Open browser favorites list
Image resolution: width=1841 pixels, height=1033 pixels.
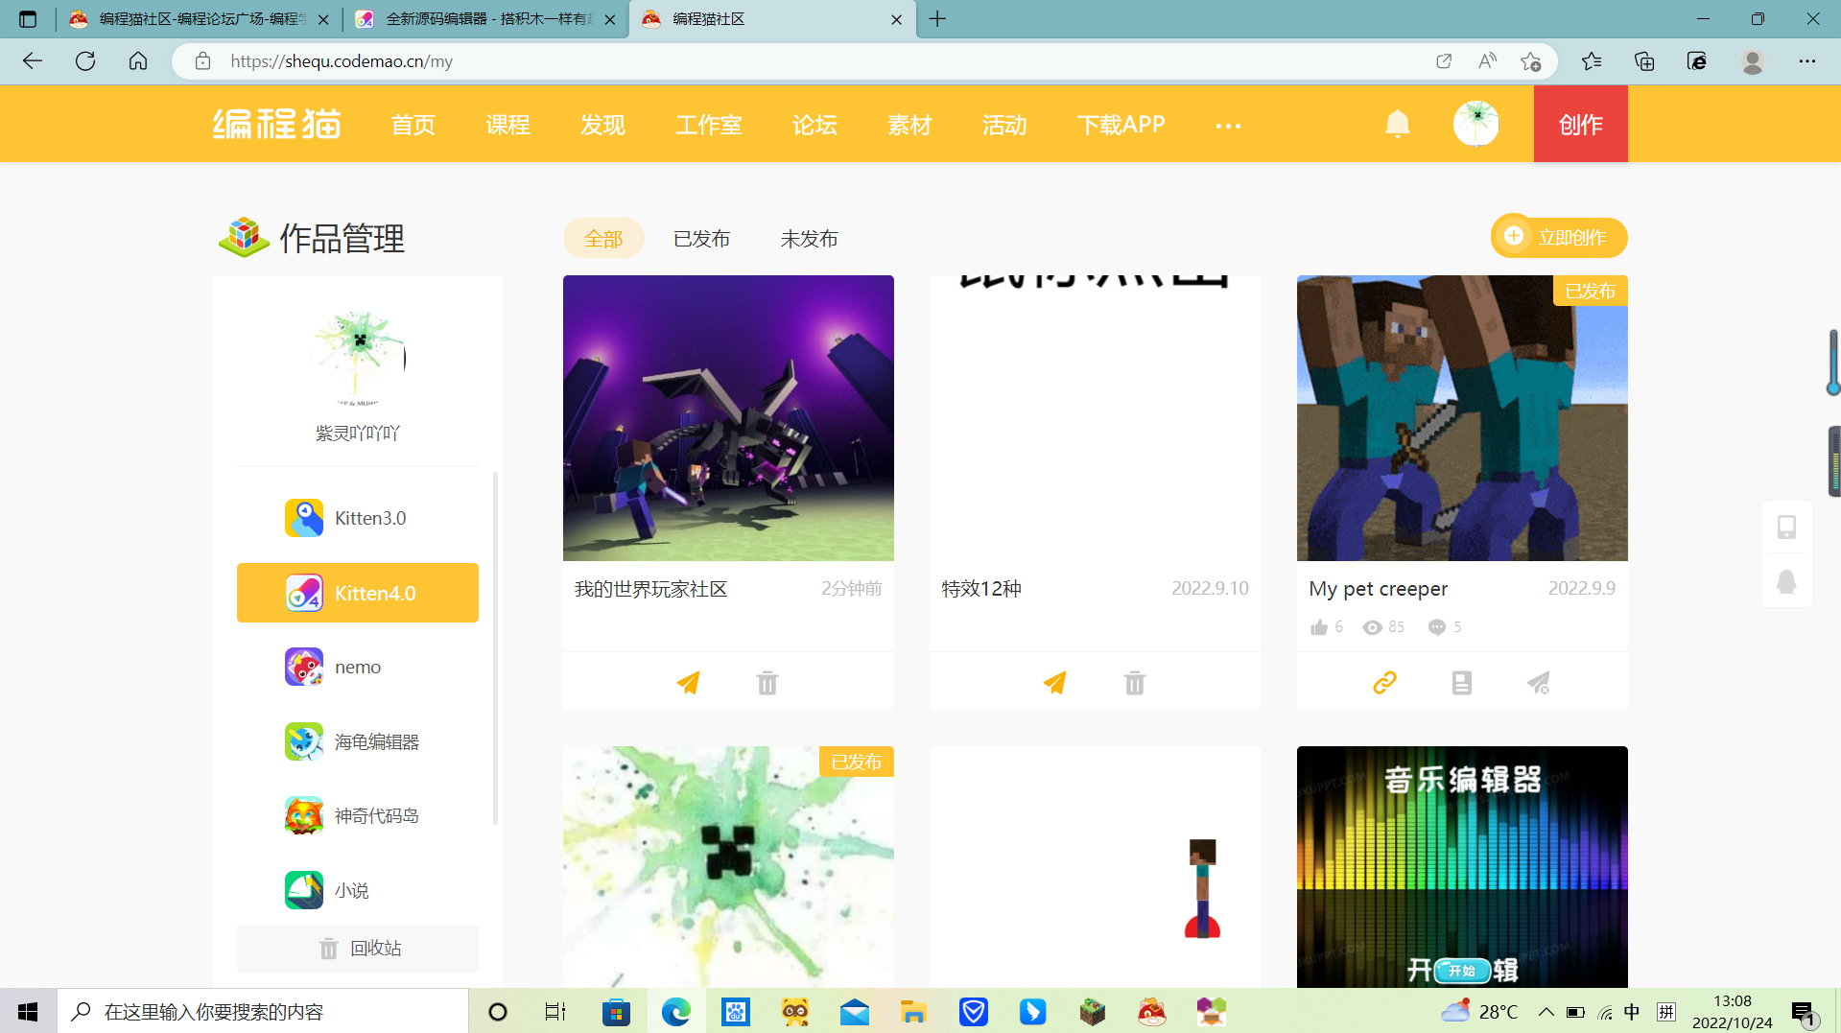(x=1592, y=61)
